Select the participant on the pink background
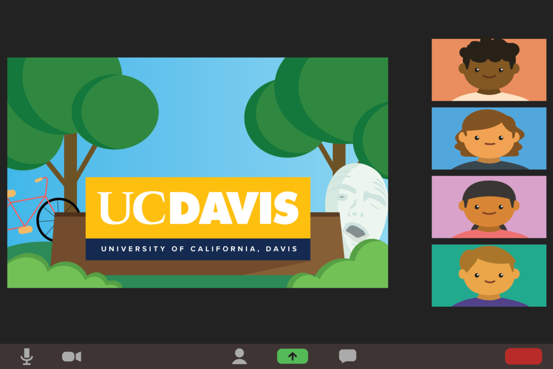Image resolution: width=553 pixels, height=369 pixels. pos(488,207)
